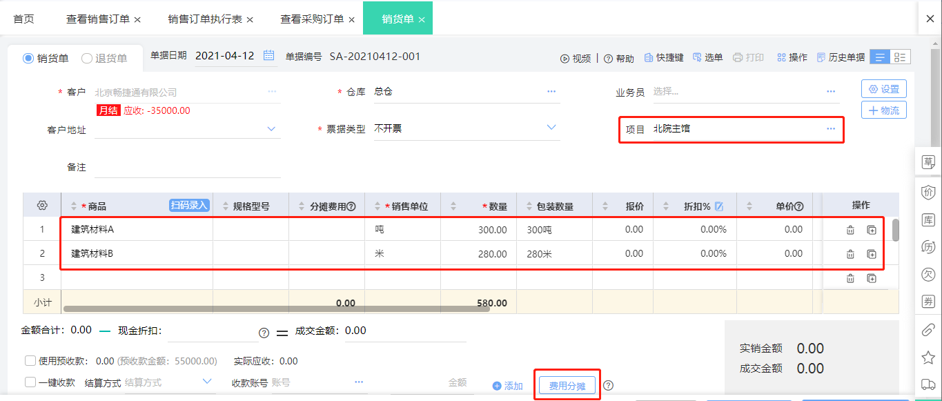Switch to the 查看采购订单 tab
Screen dimensions: 942x401
(x=311, y=19)
